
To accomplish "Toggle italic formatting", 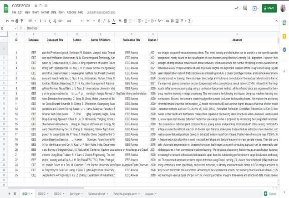I will pyautogui.click(x=104, y=21).
